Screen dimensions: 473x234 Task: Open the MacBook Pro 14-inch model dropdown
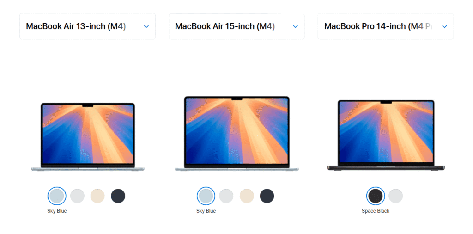tap(386, 26)
